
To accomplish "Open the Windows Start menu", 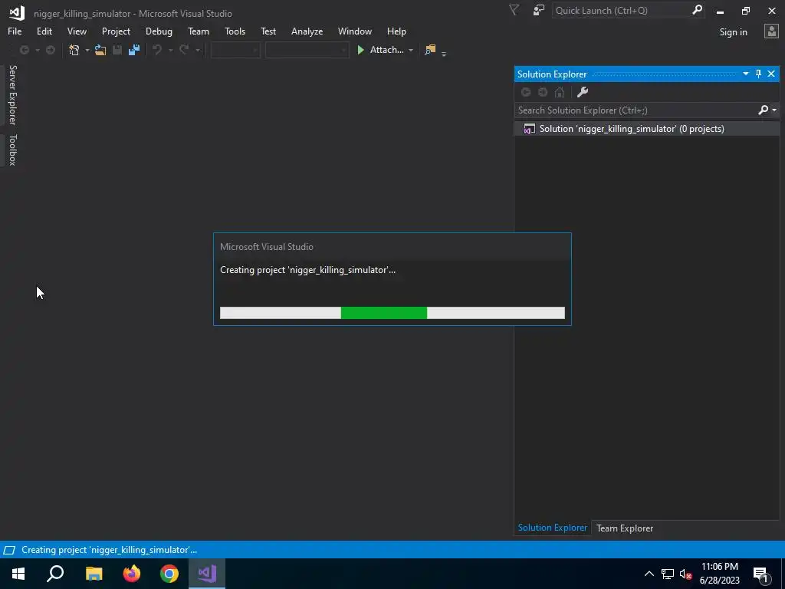I will tap(18, 574).
